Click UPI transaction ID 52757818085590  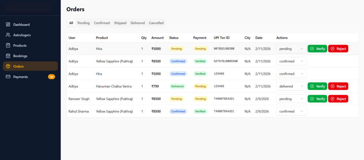click(225, 61)
